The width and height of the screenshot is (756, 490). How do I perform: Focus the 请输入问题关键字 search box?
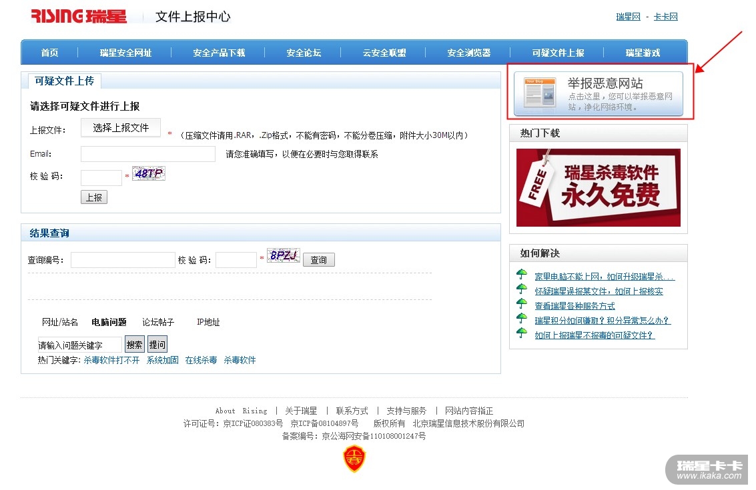(x=79, y=345)
